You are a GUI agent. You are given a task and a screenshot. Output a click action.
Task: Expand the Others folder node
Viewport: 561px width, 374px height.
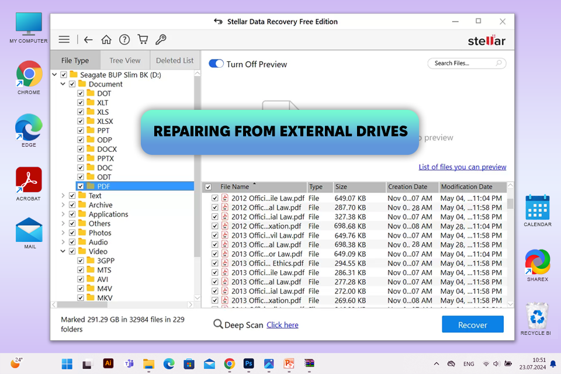[x=63, y=224]
